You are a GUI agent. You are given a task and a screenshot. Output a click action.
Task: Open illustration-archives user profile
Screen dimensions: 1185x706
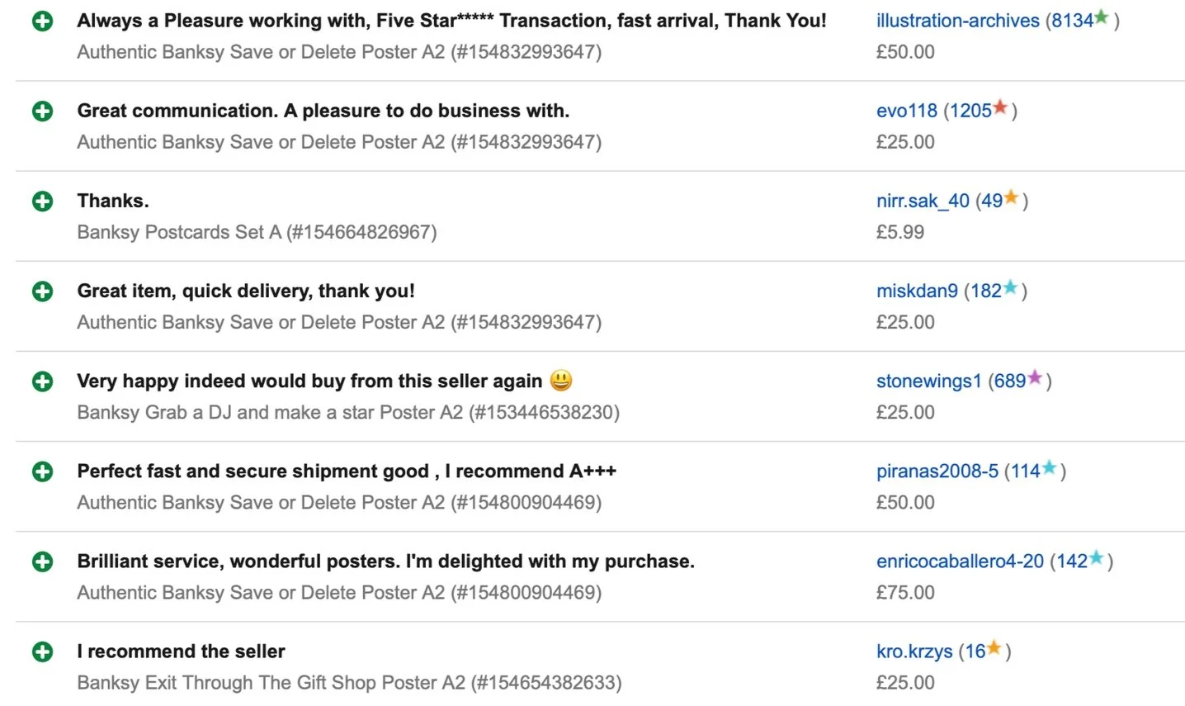coord(957,21)
